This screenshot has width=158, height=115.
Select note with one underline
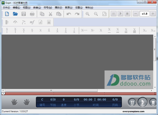(109, 30)
